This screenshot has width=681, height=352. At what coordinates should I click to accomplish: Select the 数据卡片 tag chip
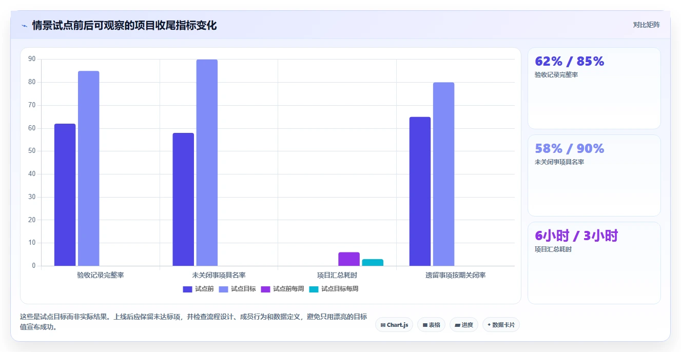(501, 325)
